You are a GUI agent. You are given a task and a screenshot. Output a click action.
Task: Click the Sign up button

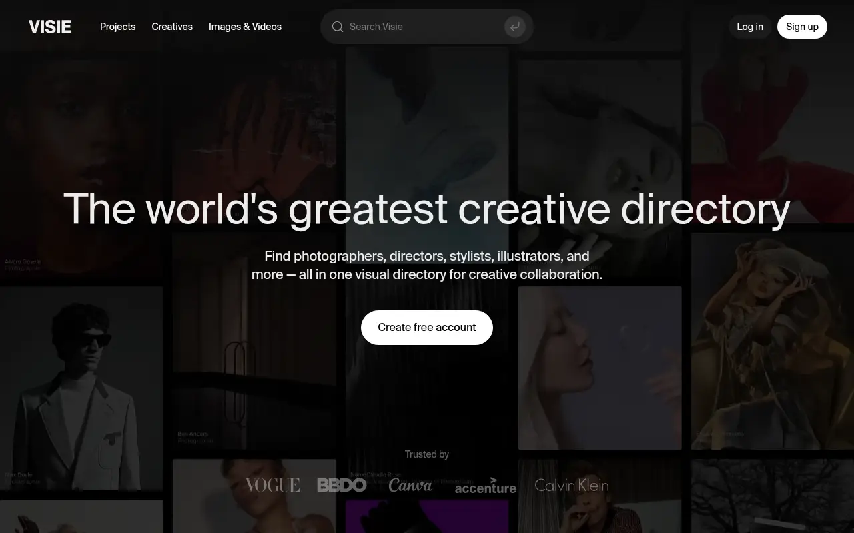pyautogui.click(x=802, y=27)
